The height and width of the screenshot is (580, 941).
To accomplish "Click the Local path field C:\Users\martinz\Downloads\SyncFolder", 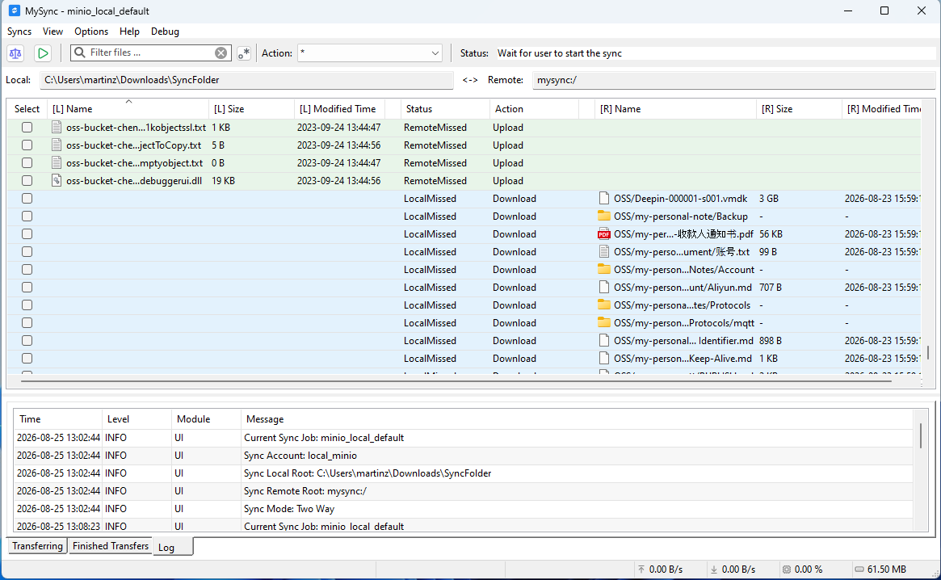I will (246, 80).
